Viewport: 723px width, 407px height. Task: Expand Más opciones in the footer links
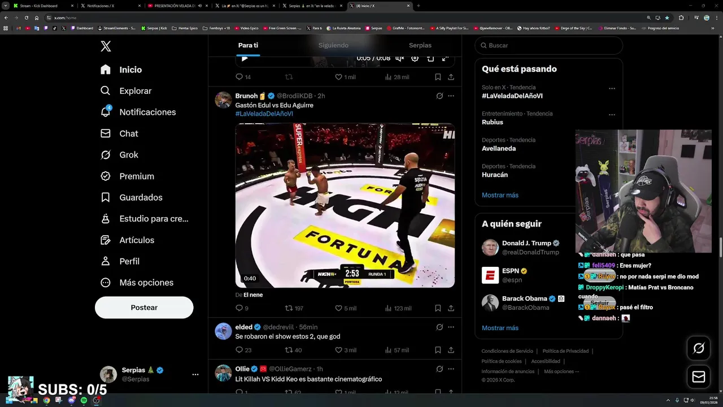click(561, 371)
